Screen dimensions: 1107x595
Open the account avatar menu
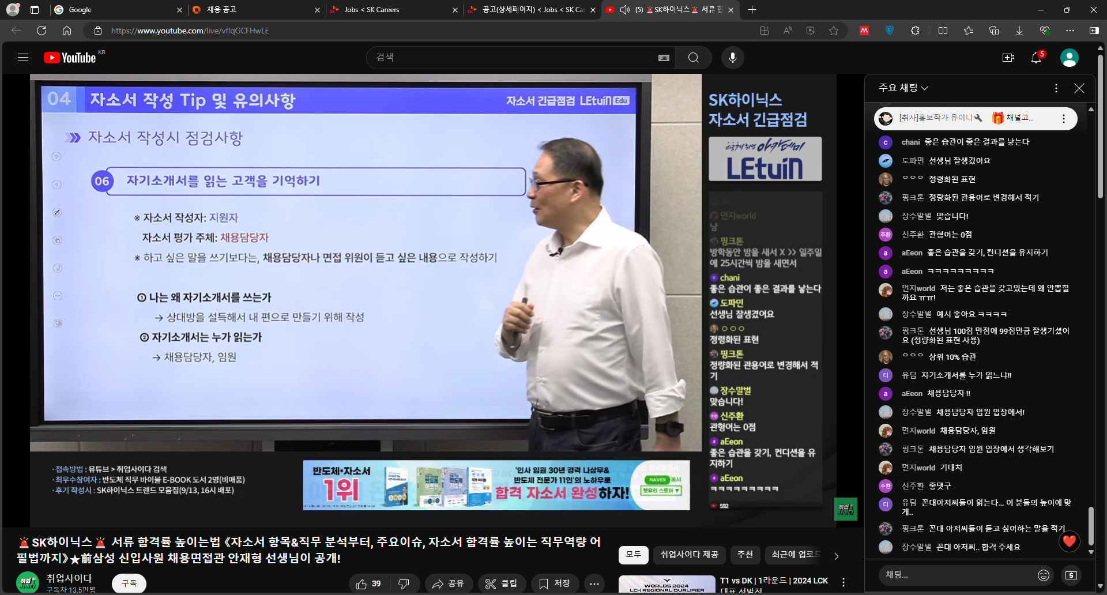coord(1070,58)
